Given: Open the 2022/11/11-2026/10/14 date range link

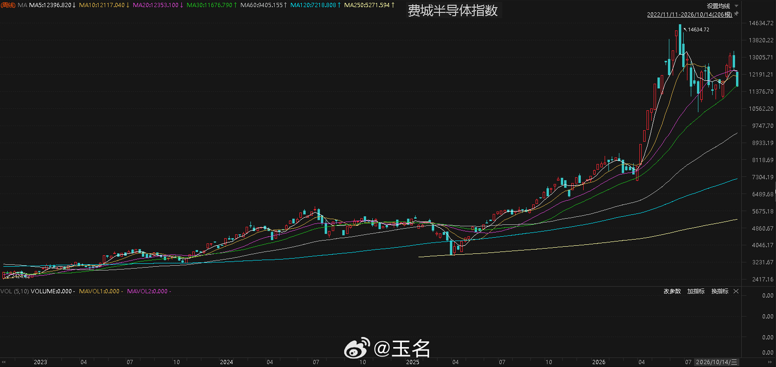Looking at the screenshot, I should pos(689,14).
